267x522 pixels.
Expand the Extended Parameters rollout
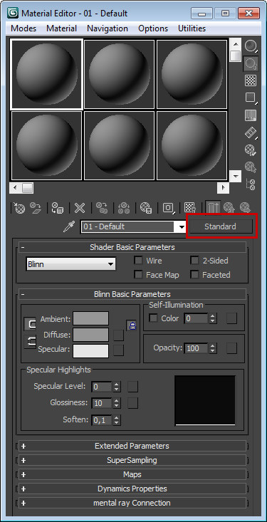[132, 446]
